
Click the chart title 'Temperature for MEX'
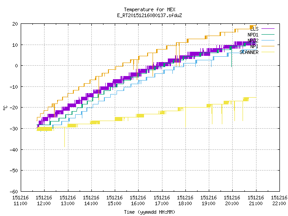pos(149,9)
